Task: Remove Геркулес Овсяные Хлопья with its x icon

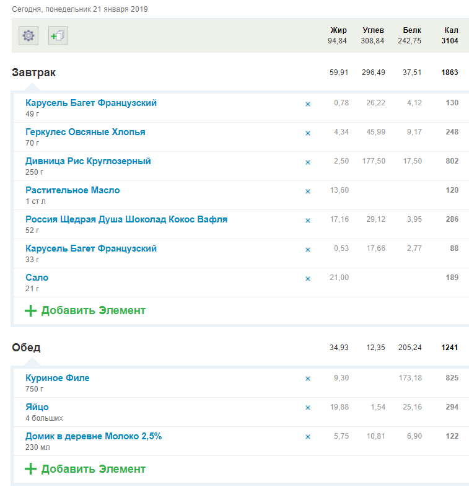Action: coord(308,133)
